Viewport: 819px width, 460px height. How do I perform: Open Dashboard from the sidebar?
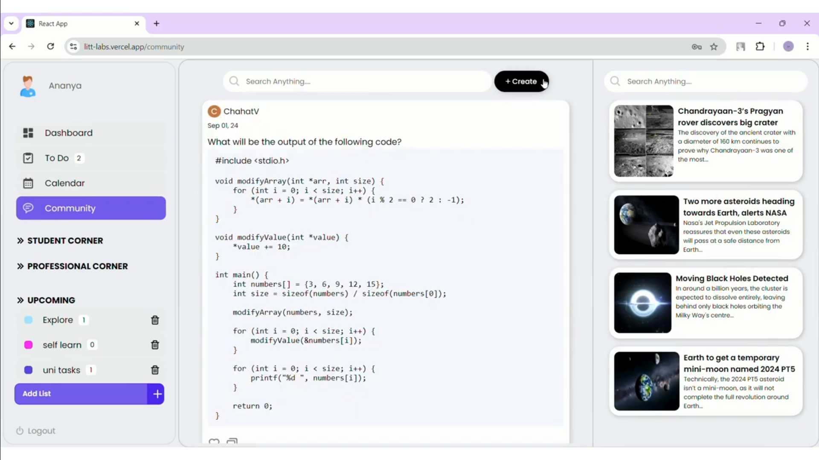point(68,133)
